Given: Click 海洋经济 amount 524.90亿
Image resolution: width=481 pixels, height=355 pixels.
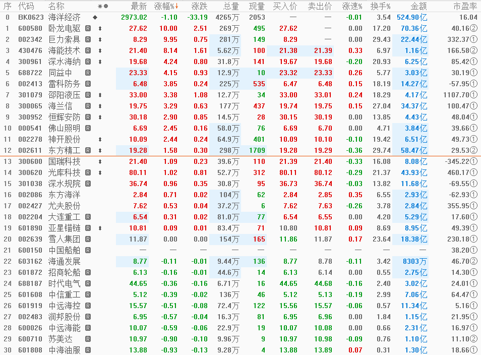Looking at the screenshot, I should pos(412,18).
